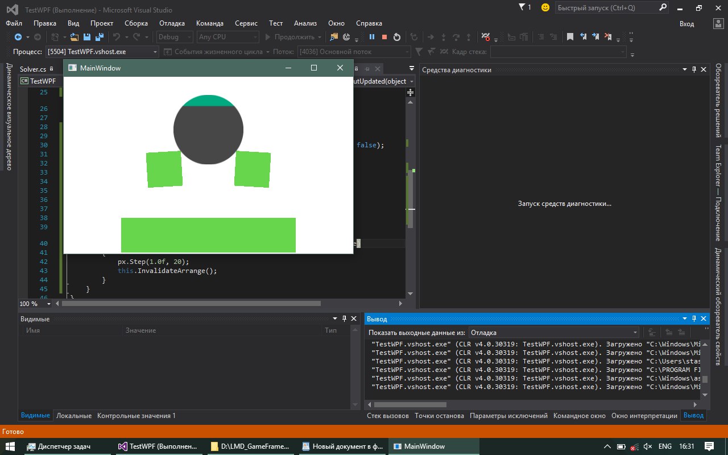Restart the debug session

(x=397, y=37)
